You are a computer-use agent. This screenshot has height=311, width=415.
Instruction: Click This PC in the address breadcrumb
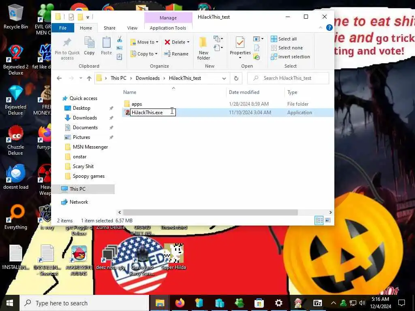pyautogui.click(x=118, y=78)
